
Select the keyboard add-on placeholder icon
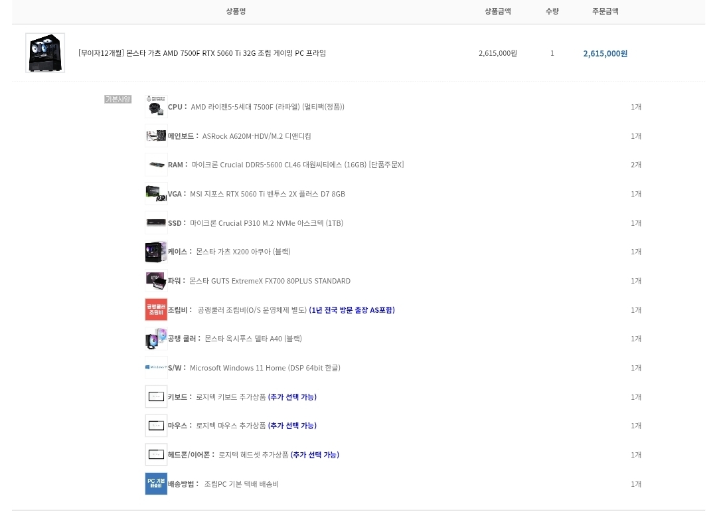[x=156, y=396]
